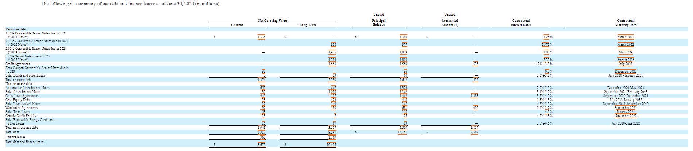Image resolution: width=693 pixels, height=151 pixels.
Task: Select maturity date 'August 2025'
Action: tap(626, 60)
